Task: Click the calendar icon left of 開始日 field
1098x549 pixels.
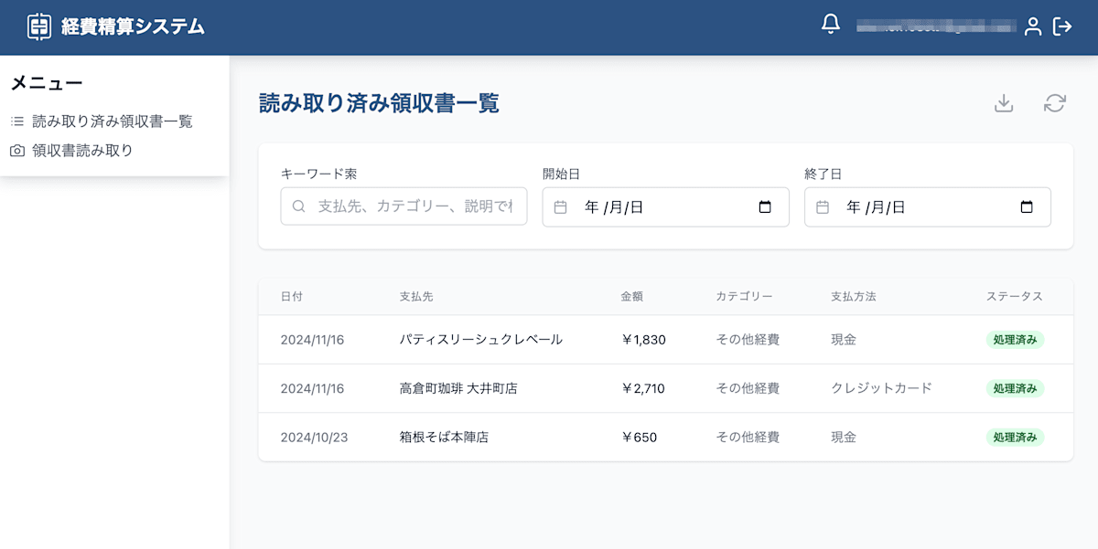Action: coord(561,207)
